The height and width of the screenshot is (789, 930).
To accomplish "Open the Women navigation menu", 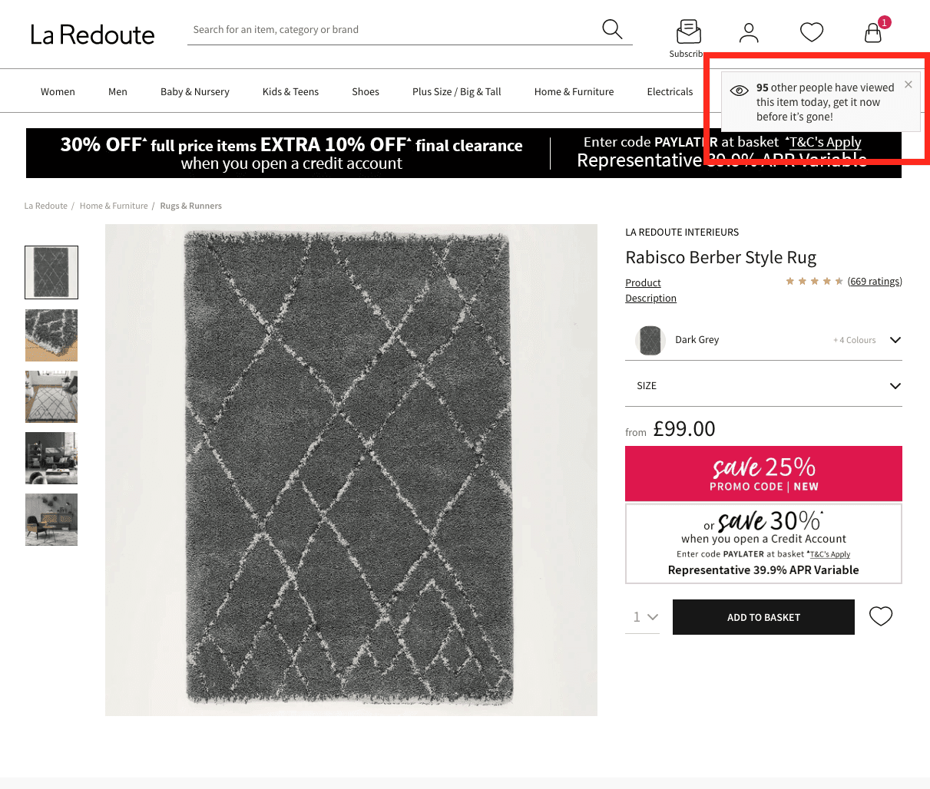I will coord(58,91).
